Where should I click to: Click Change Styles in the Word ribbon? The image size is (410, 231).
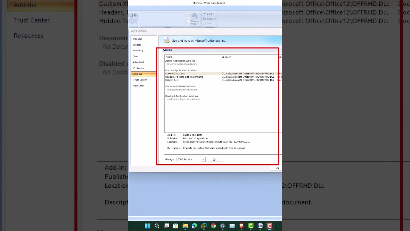pos(195,19)
